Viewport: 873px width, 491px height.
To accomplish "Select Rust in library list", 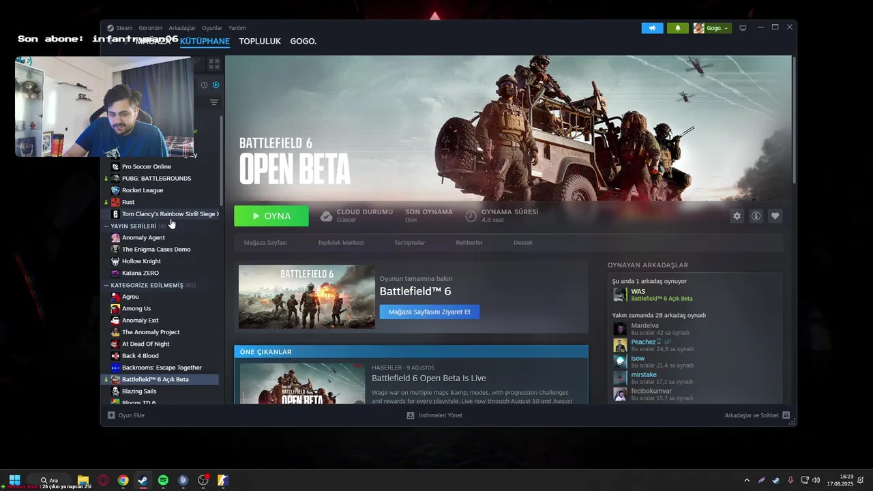I will click(161, 202).
